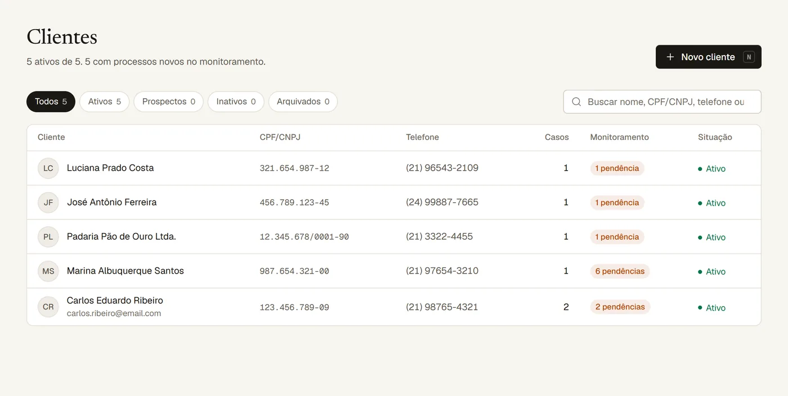The image size is (788, 396).
Task: Click phone (21) 98765-4321
Action: pos(442,307)
